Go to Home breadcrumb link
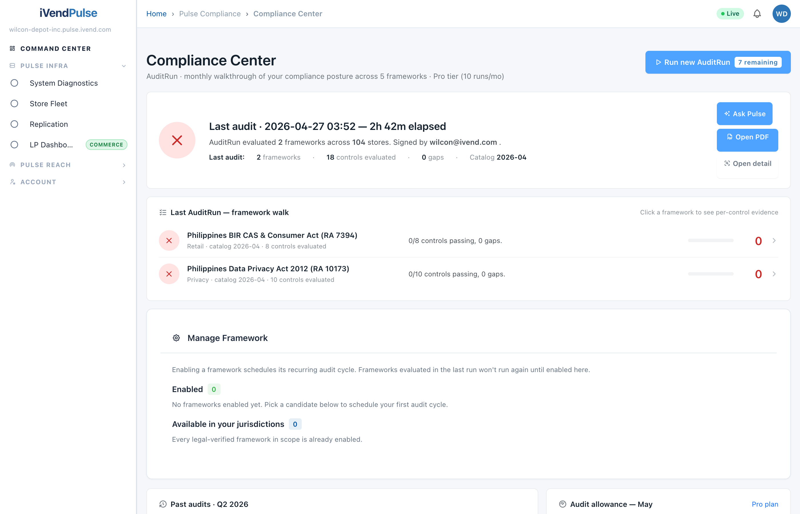The width and height of the screenshot is (800, 514). 156,14
